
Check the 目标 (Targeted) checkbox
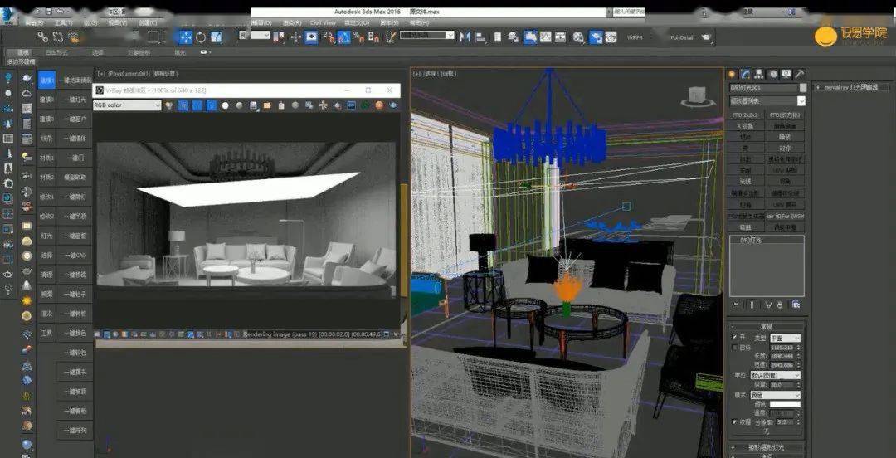click(735, 347)
